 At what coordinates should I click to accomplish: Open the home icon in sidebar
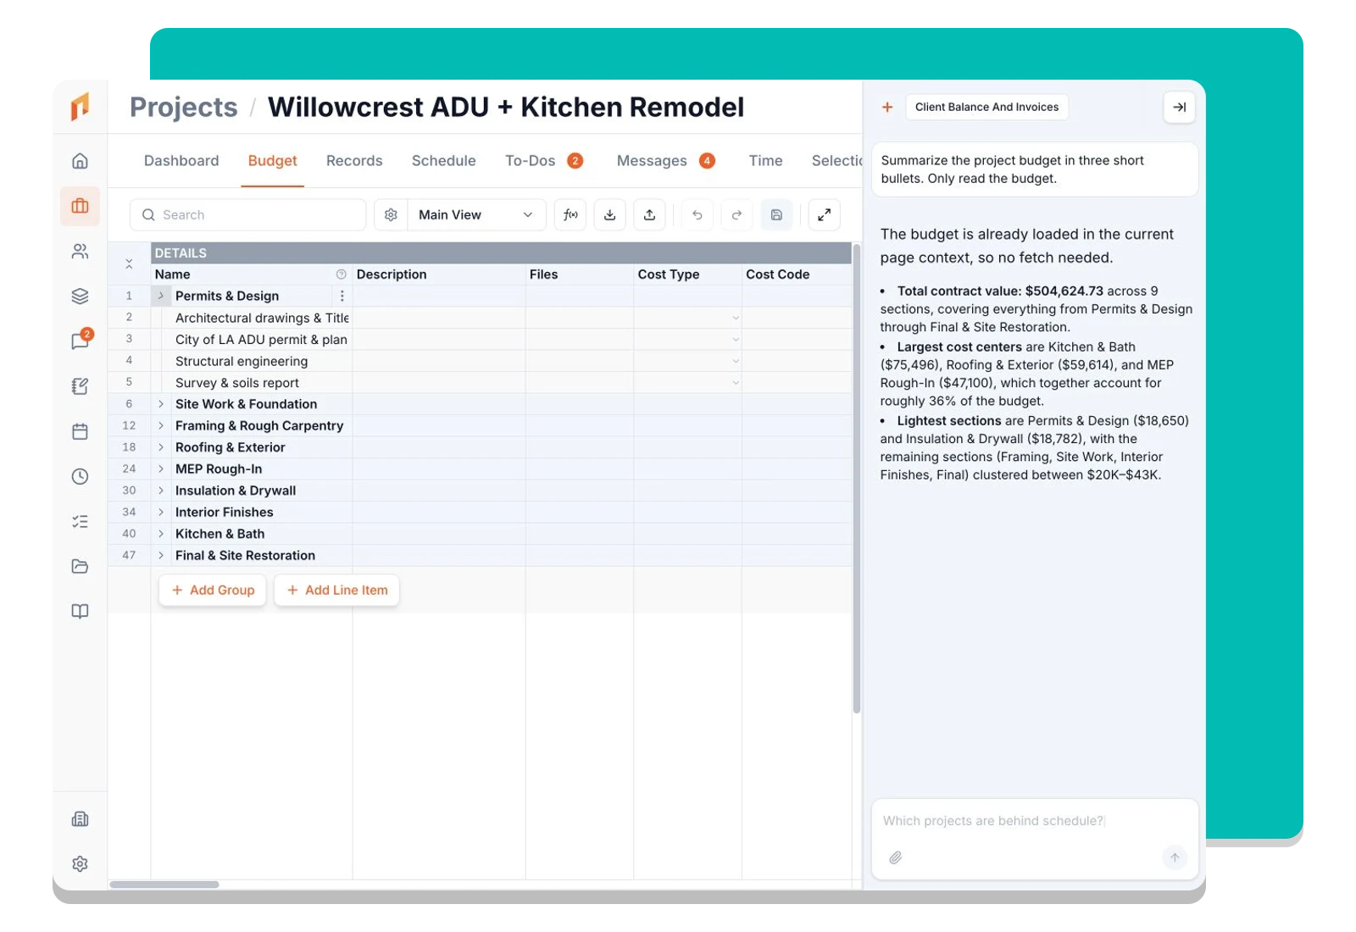80,161
